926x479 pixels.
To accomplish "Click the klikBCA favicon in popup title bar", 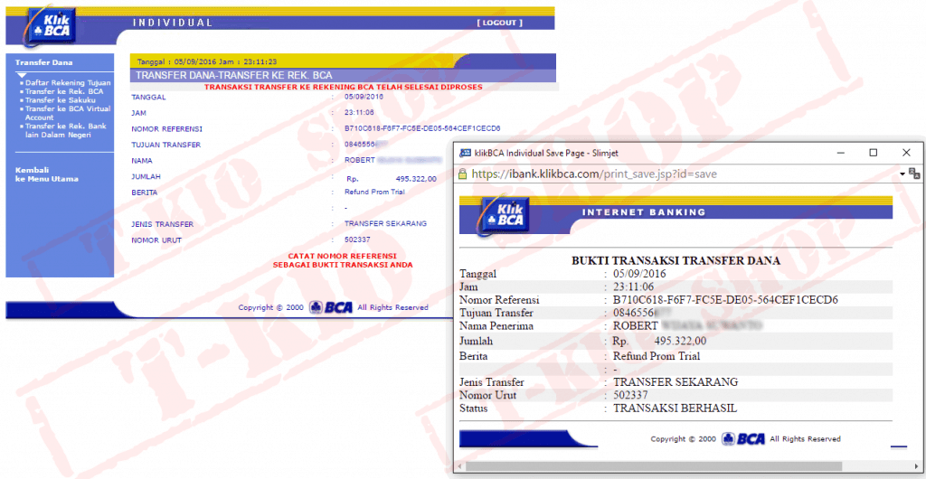I will [465, 153].
